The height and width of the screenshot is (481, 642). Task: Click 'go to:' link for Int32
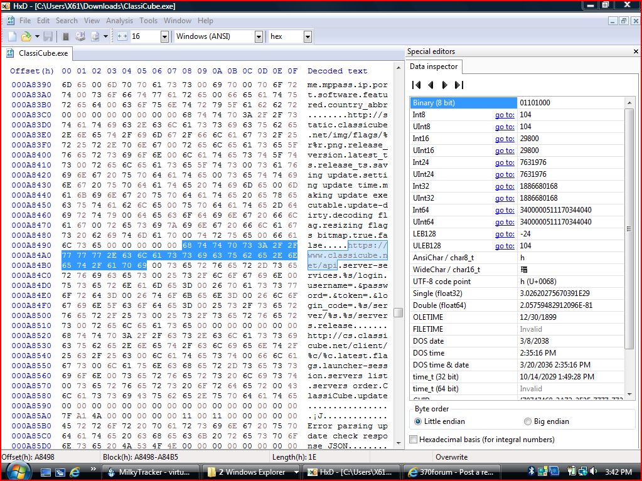[505, 186]
